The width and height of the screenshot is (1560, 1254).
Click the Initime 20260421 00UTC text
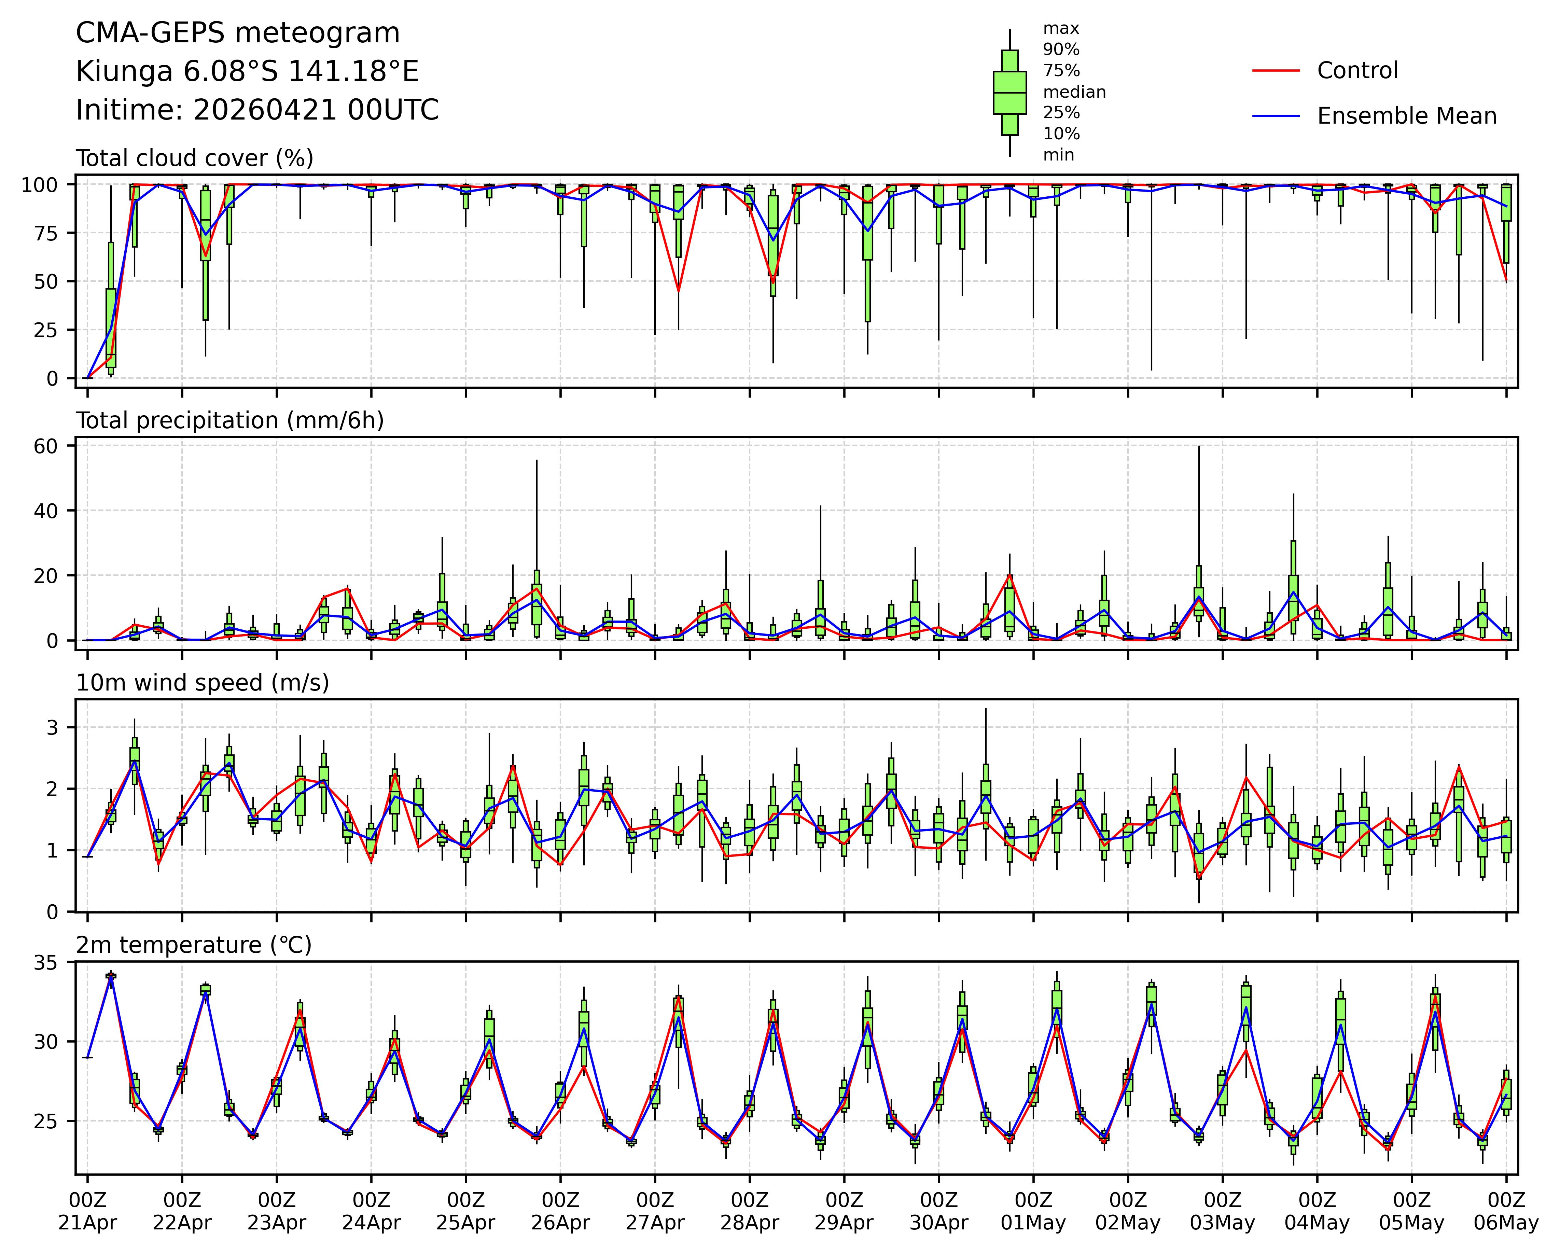pyautogui.click(x=257, y=110)
